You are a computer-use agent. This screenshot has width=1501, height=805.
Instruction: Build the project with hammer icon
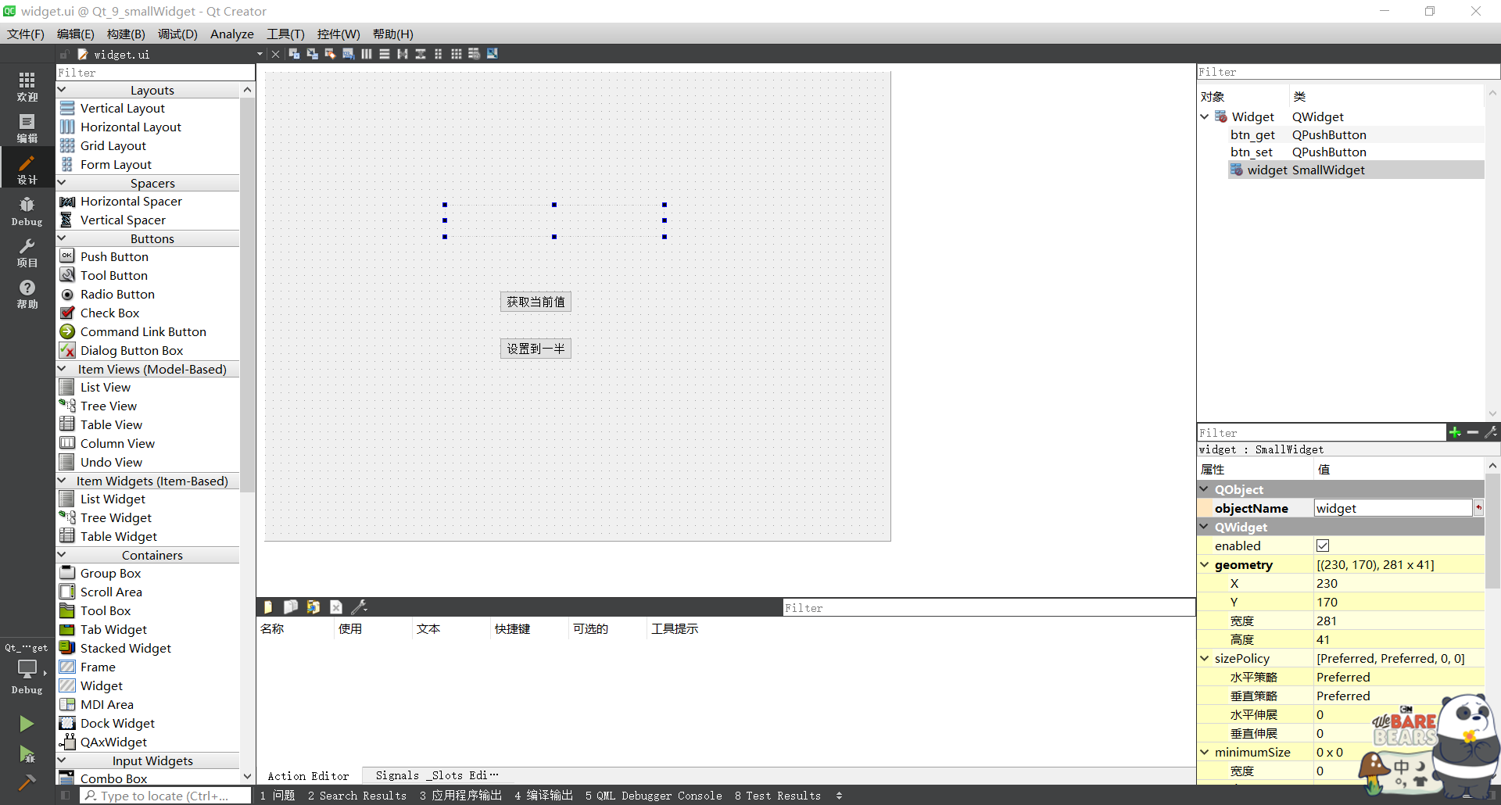[x=27, y=782]
